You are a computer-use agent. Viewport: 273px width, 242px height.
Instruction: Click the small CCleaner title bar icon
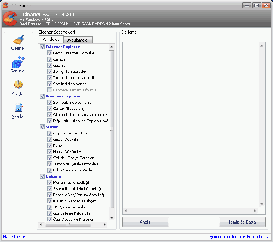(5, 5)
